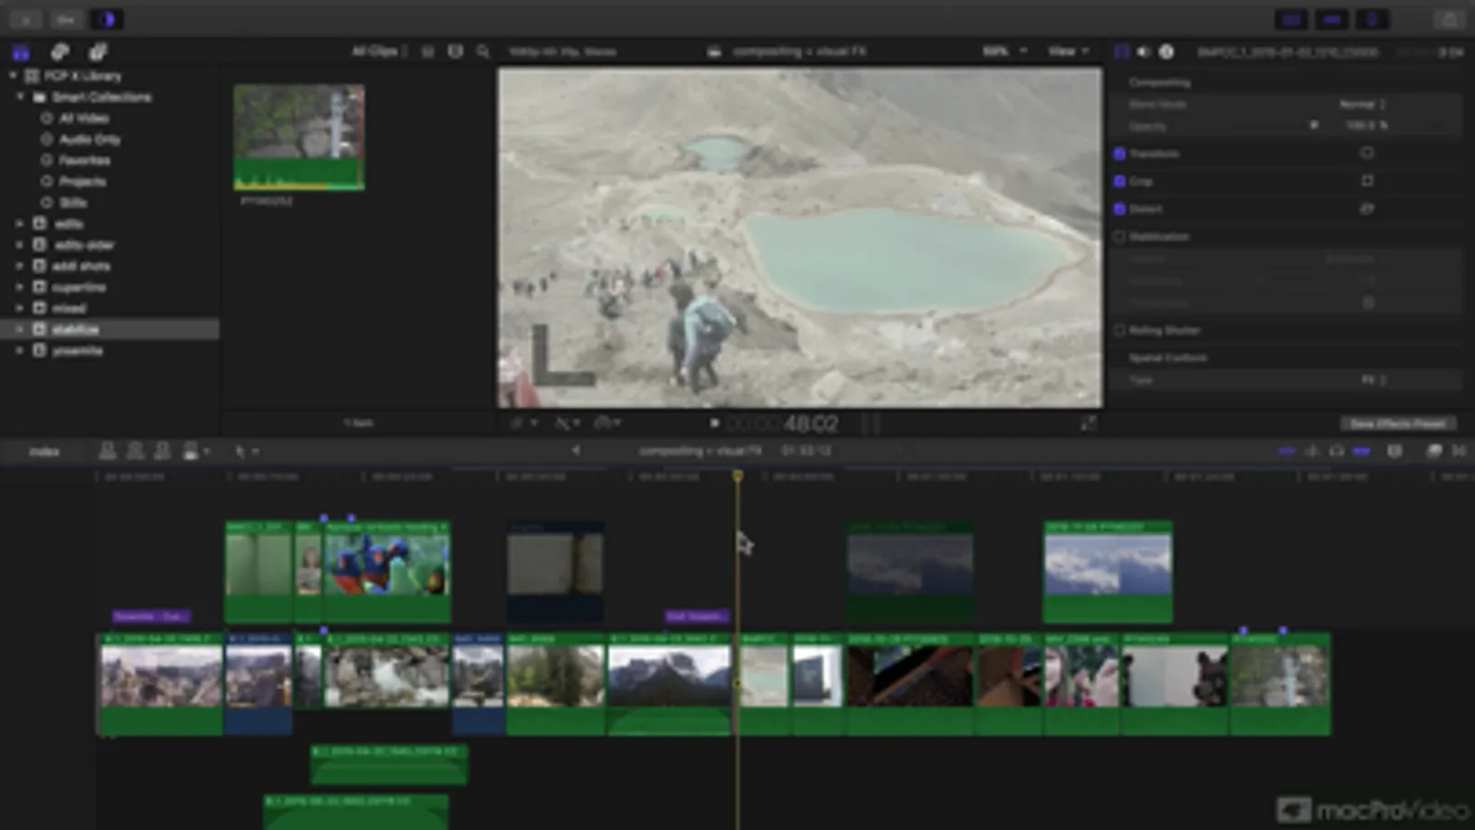
Task: Enable the Rolling Shutter checkbox
Action: coord(1120,330)
